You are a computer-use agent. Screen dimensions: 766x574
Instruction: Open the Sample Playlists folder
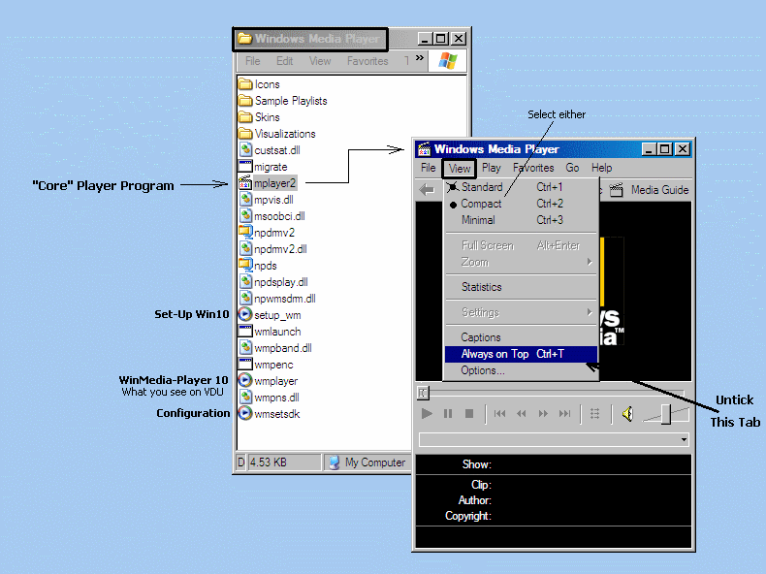[x=283, y=101]
